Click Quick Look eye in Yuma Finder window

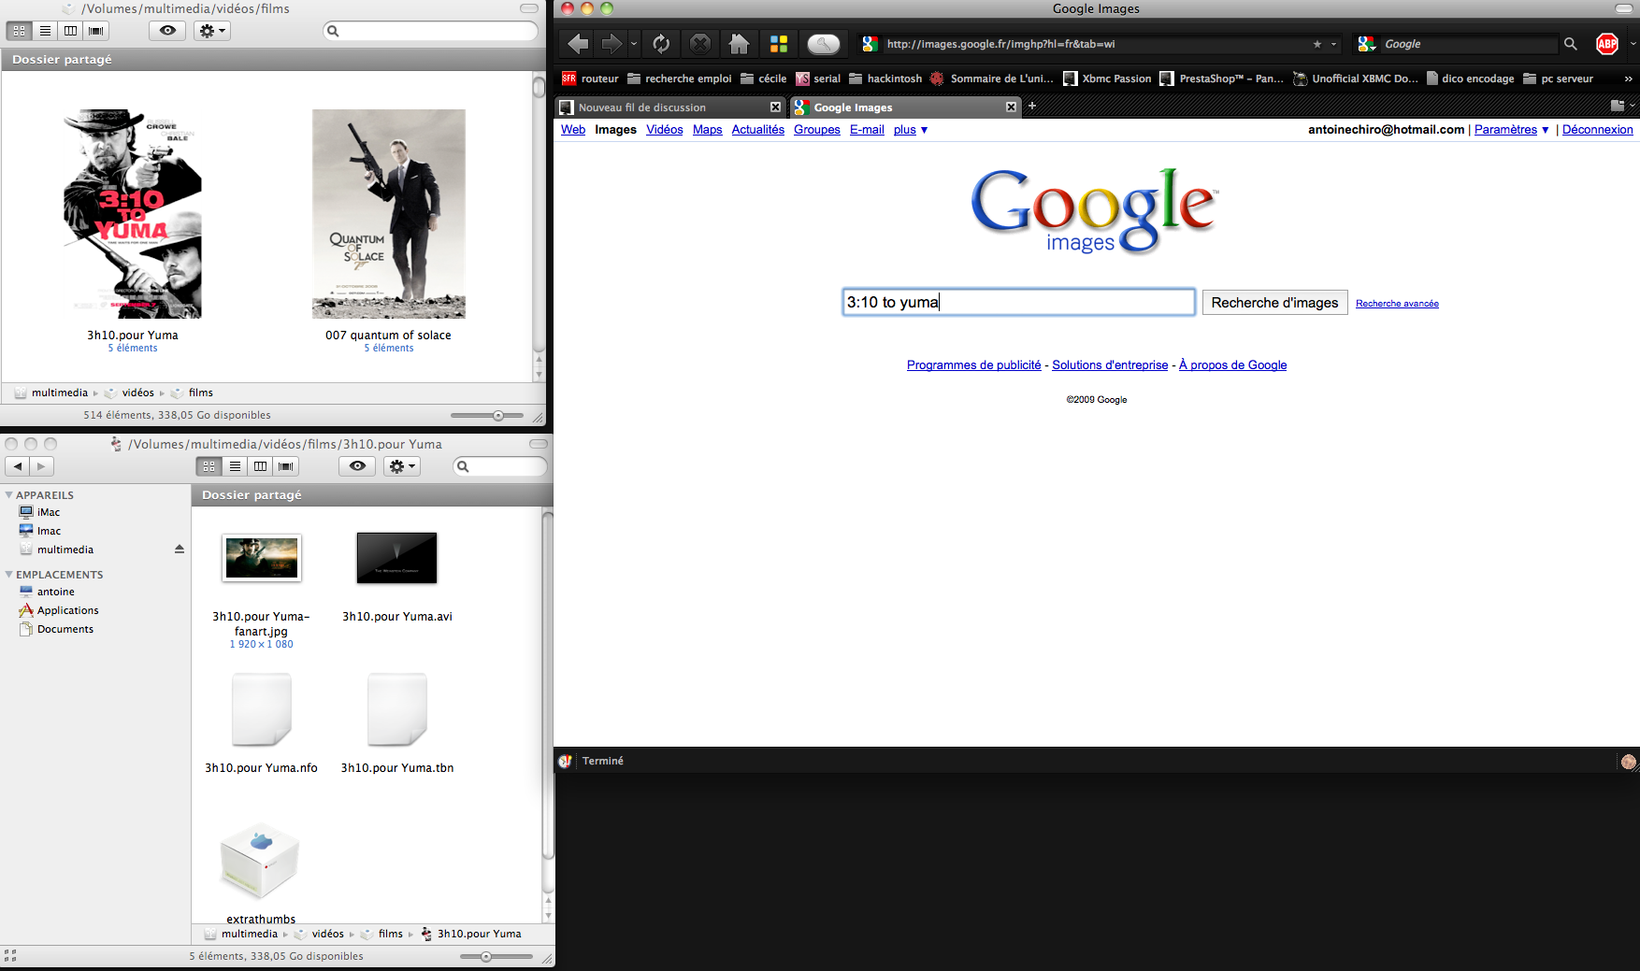[x=357, y=466]
